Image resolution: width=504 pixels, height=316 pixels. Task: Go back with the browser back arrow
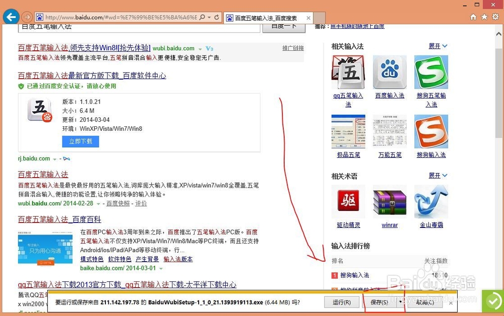pos(11,17)
